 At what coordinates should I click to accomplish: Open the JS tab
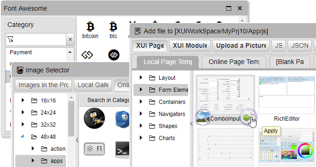[x=279, y=45]
